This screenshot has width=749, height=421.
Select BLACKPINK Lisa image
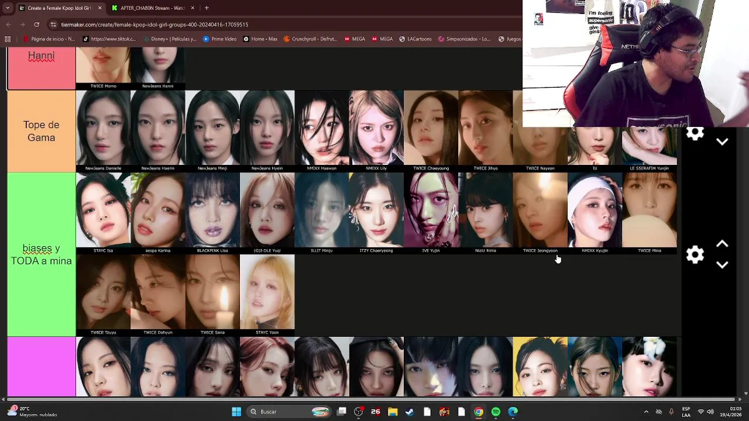(x=212, y=213)
